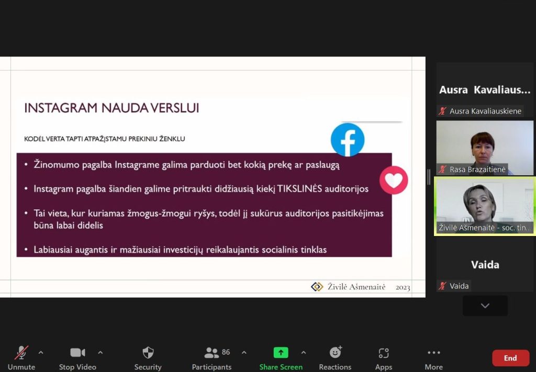Open the Security shield menu
The height and width of the screenshot is (372, 536).
tap(148, 358)
